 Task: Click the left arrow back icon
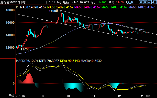[x=141, y=2]
